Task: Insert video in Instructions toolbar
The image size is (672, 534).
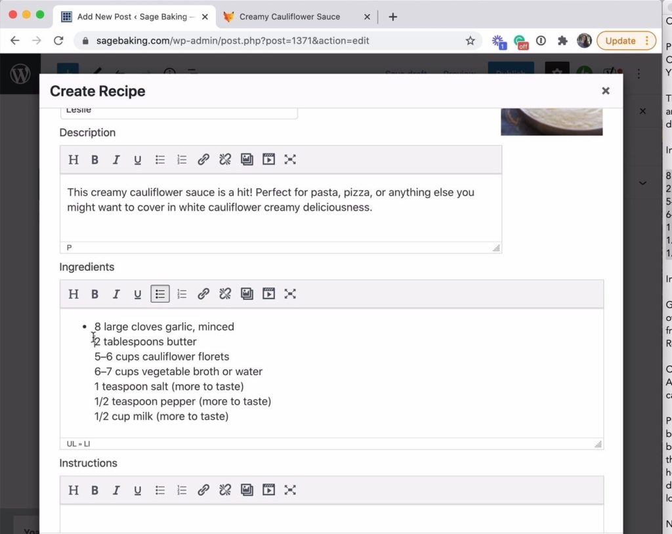Action: click(268, 489)
